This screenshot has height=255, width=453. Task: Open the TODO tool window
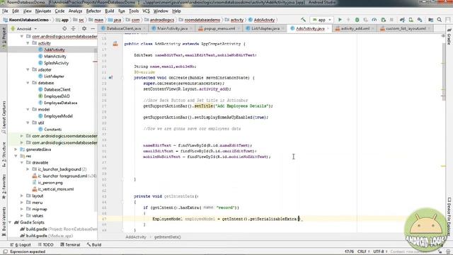(x=45, y=245)
